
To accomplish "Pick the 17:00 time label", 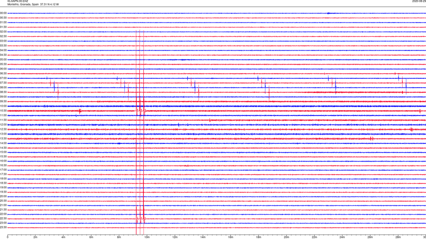I will [3, 170].
